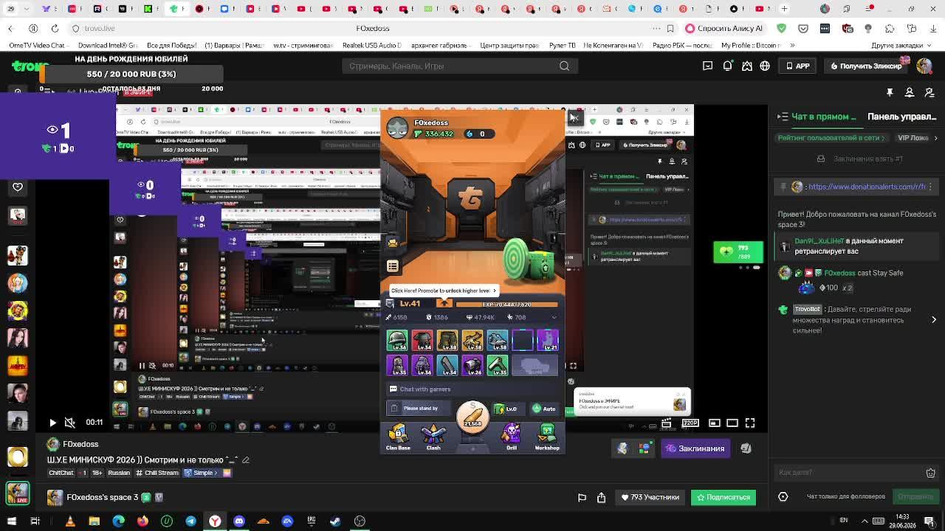Open the user profile avatar menu
This screenshot has height=531, width=945.
[924, 66]
